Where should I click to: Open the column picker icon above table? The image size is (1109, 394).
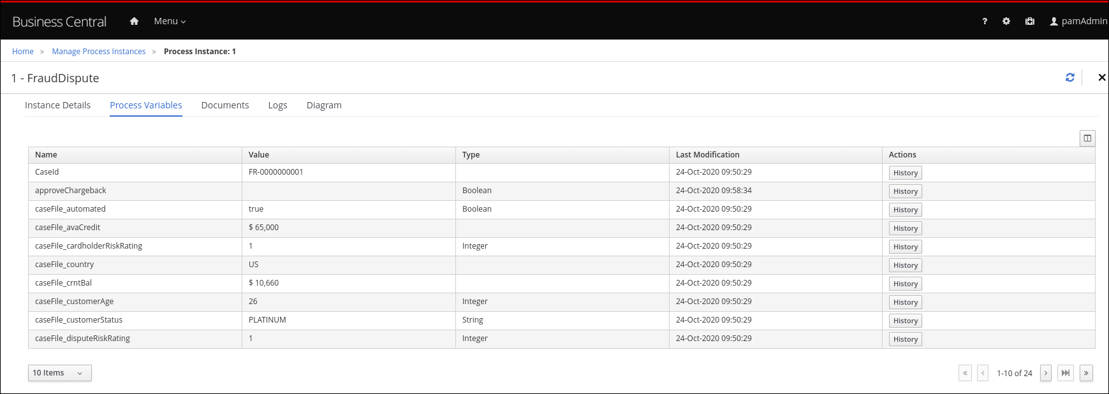(1087, 138)
